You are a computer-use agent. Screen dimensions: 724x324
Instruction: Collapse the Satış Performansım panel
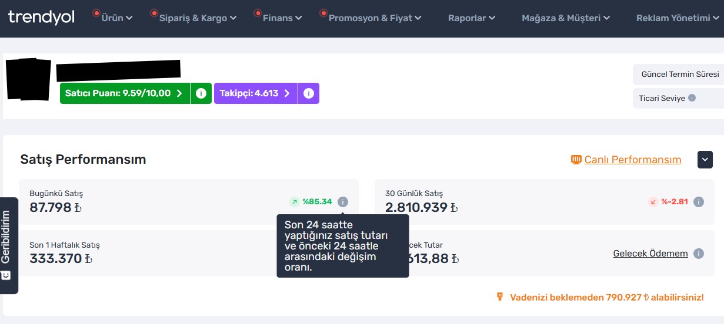tap(705, 160)
